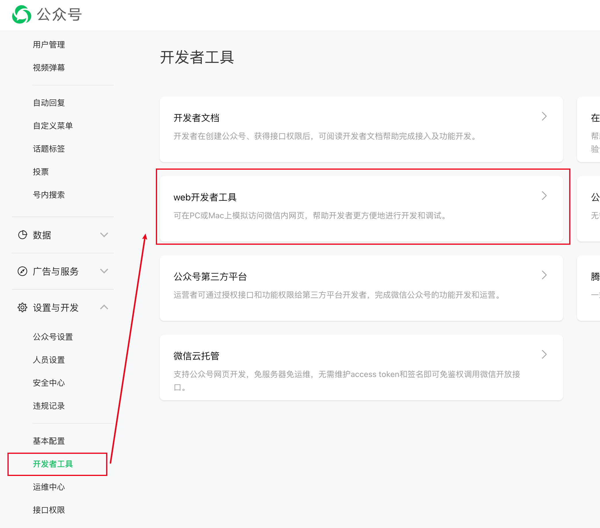Click the 广告与服务 compass icon

click(x=22, y=271)
